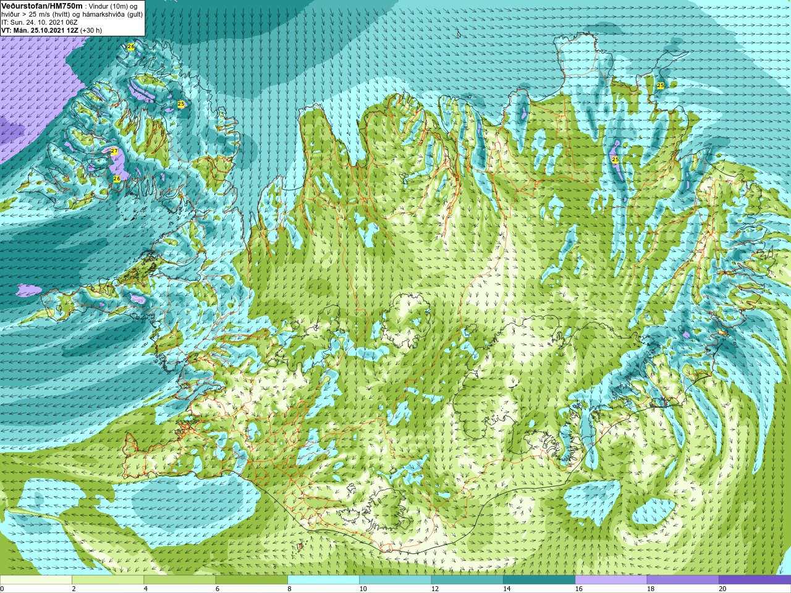Click the '8' legend scale number

289,589
